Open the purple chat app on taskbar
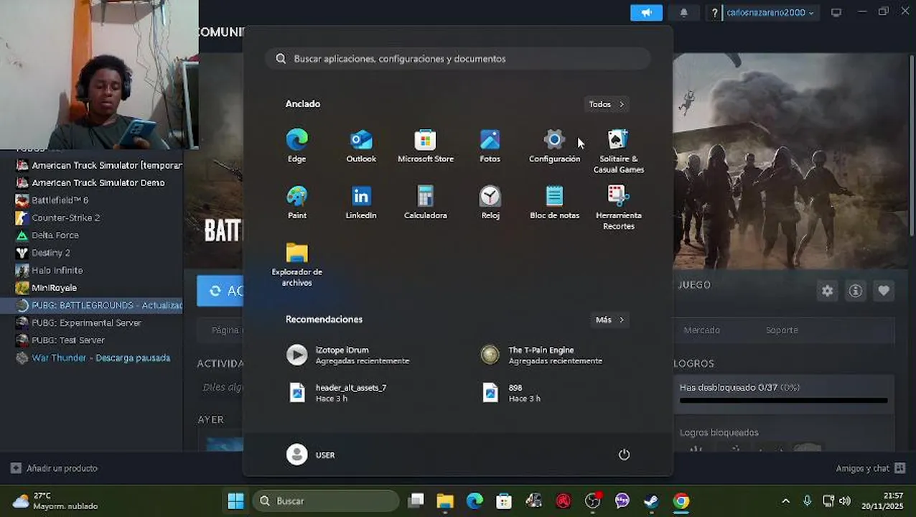 pyautogui.click(x=622, y=501)
